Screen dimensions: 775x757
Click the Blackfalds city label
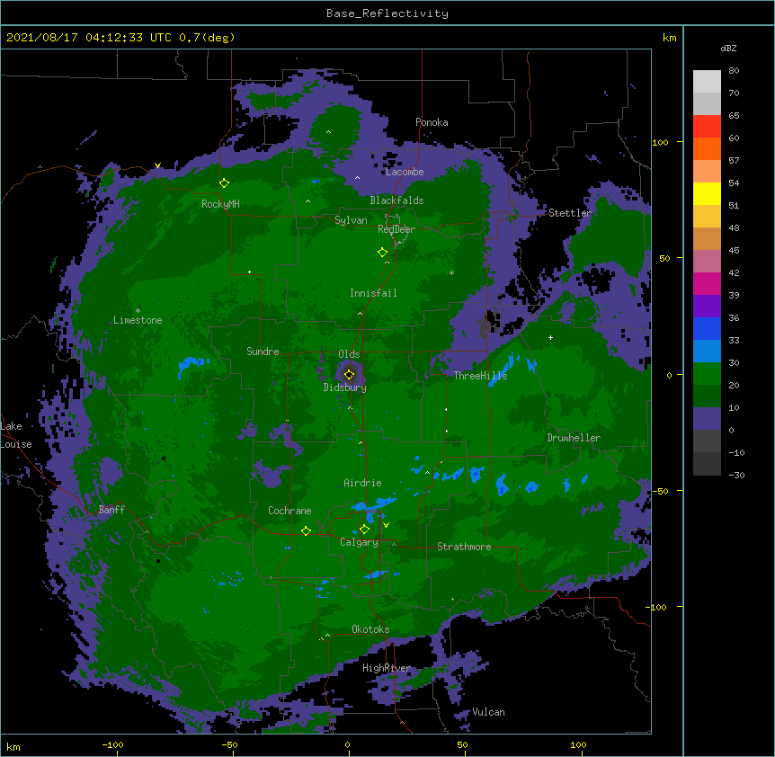396,200
